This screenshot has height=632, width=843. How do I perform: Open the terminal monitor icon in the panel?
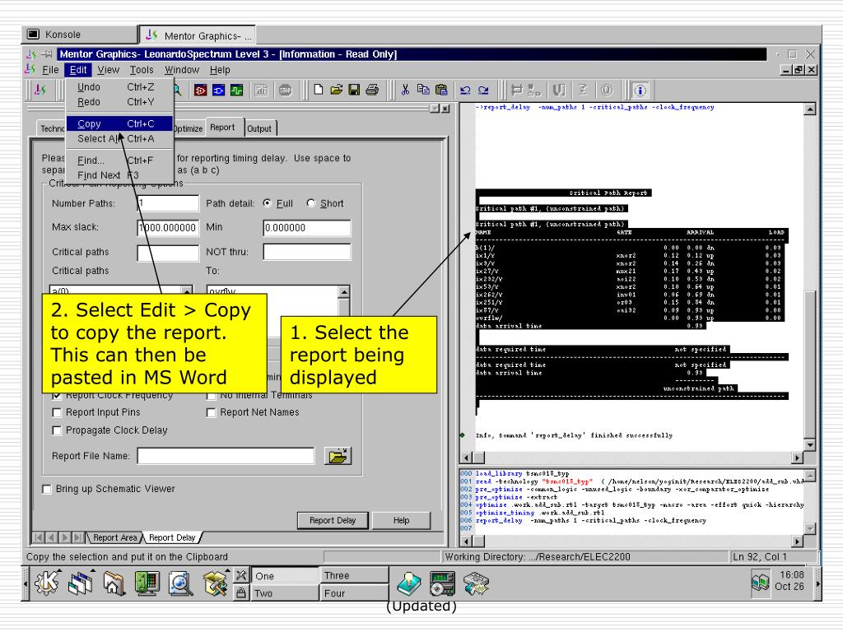[147, 583]
